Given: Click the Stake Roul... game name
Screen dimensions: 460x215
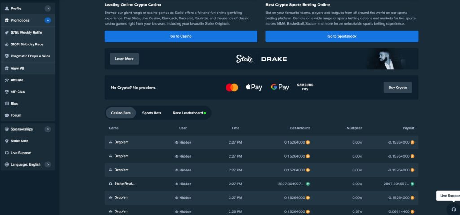Looking at the screenshot, I should pyautogui.click(x=124, y=184).
